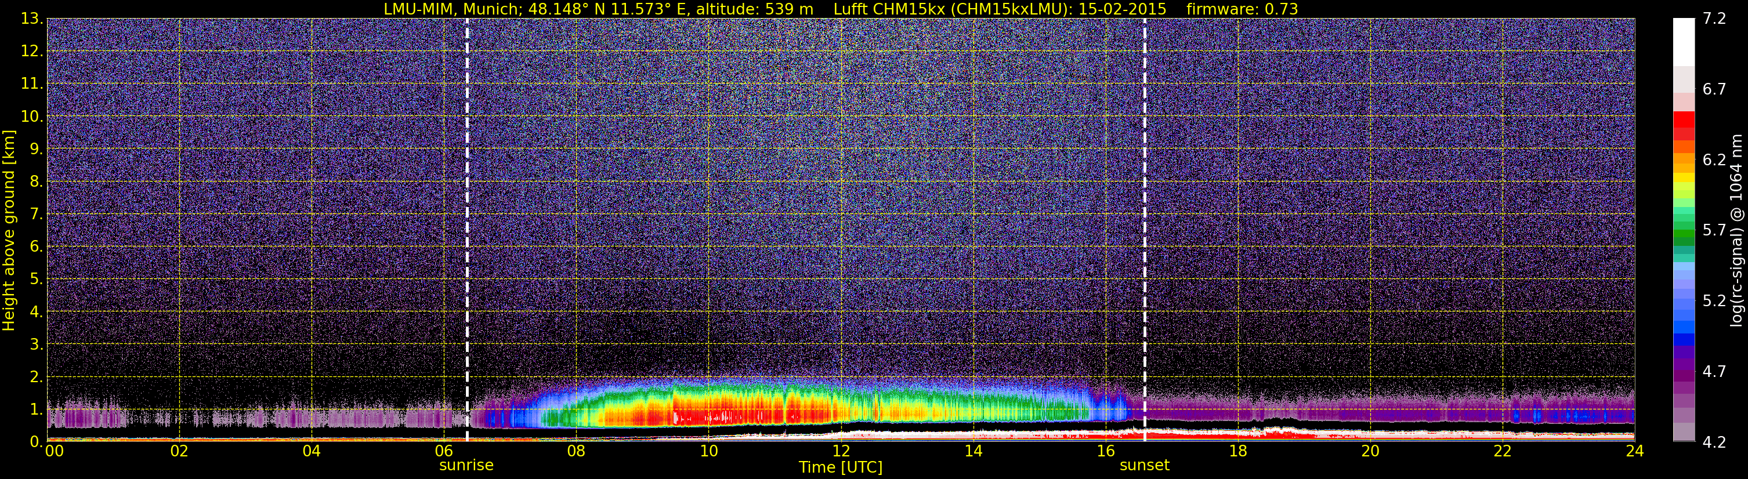Click the height axis tick '2.'
This screenshot has height=479, width=1748.
click(36, 376)
